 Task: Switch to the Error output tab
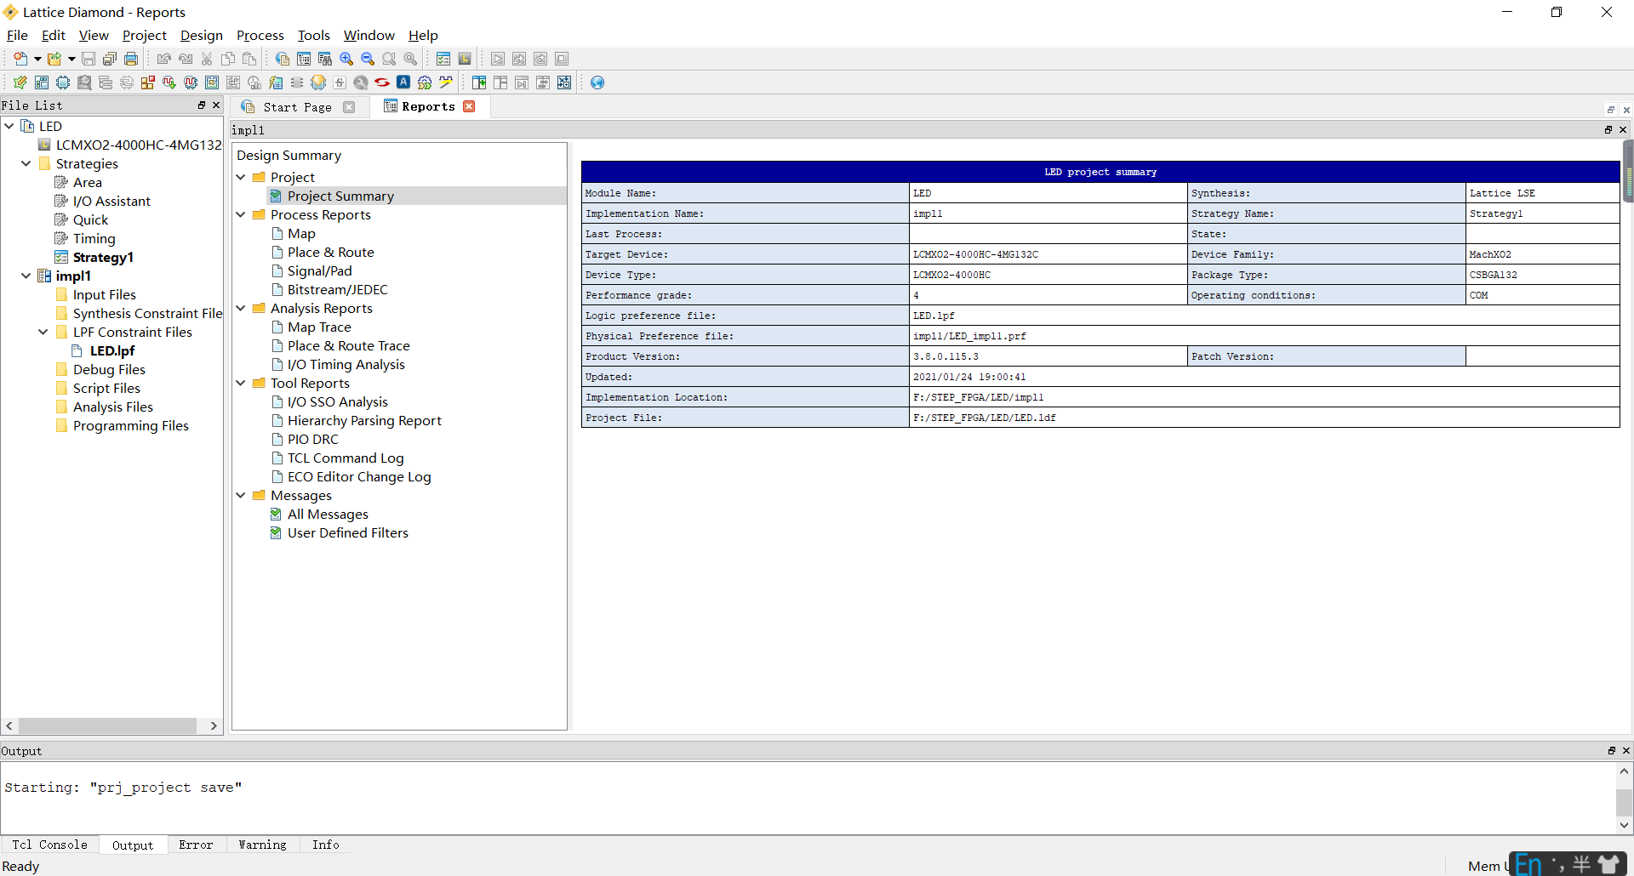196,845
